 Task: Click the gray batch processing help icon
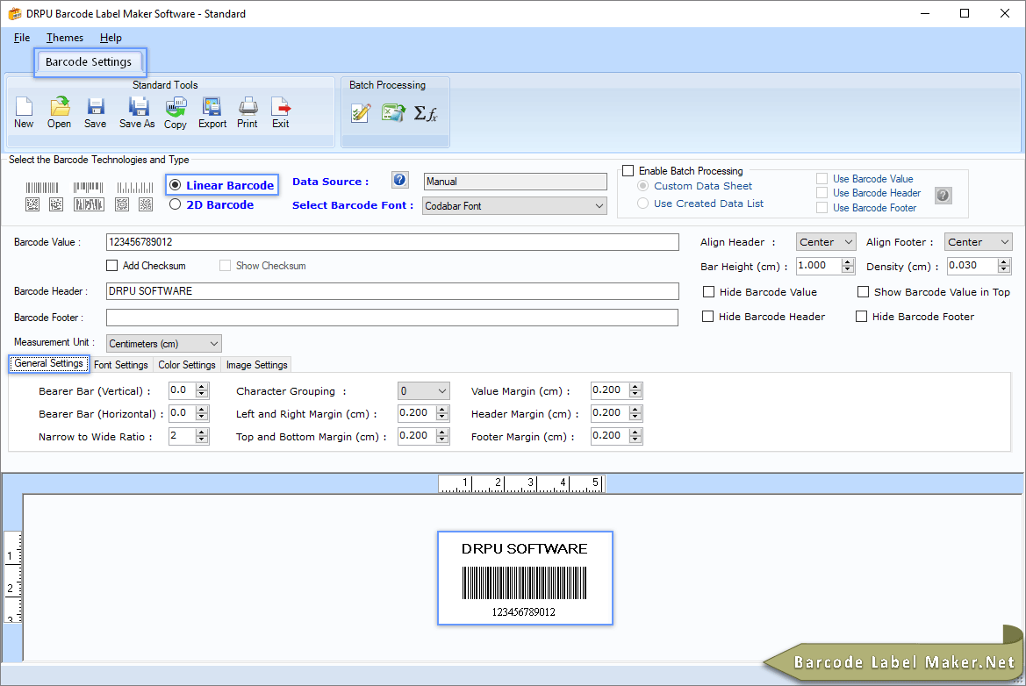pyautogui.click(x=943, y=195)
